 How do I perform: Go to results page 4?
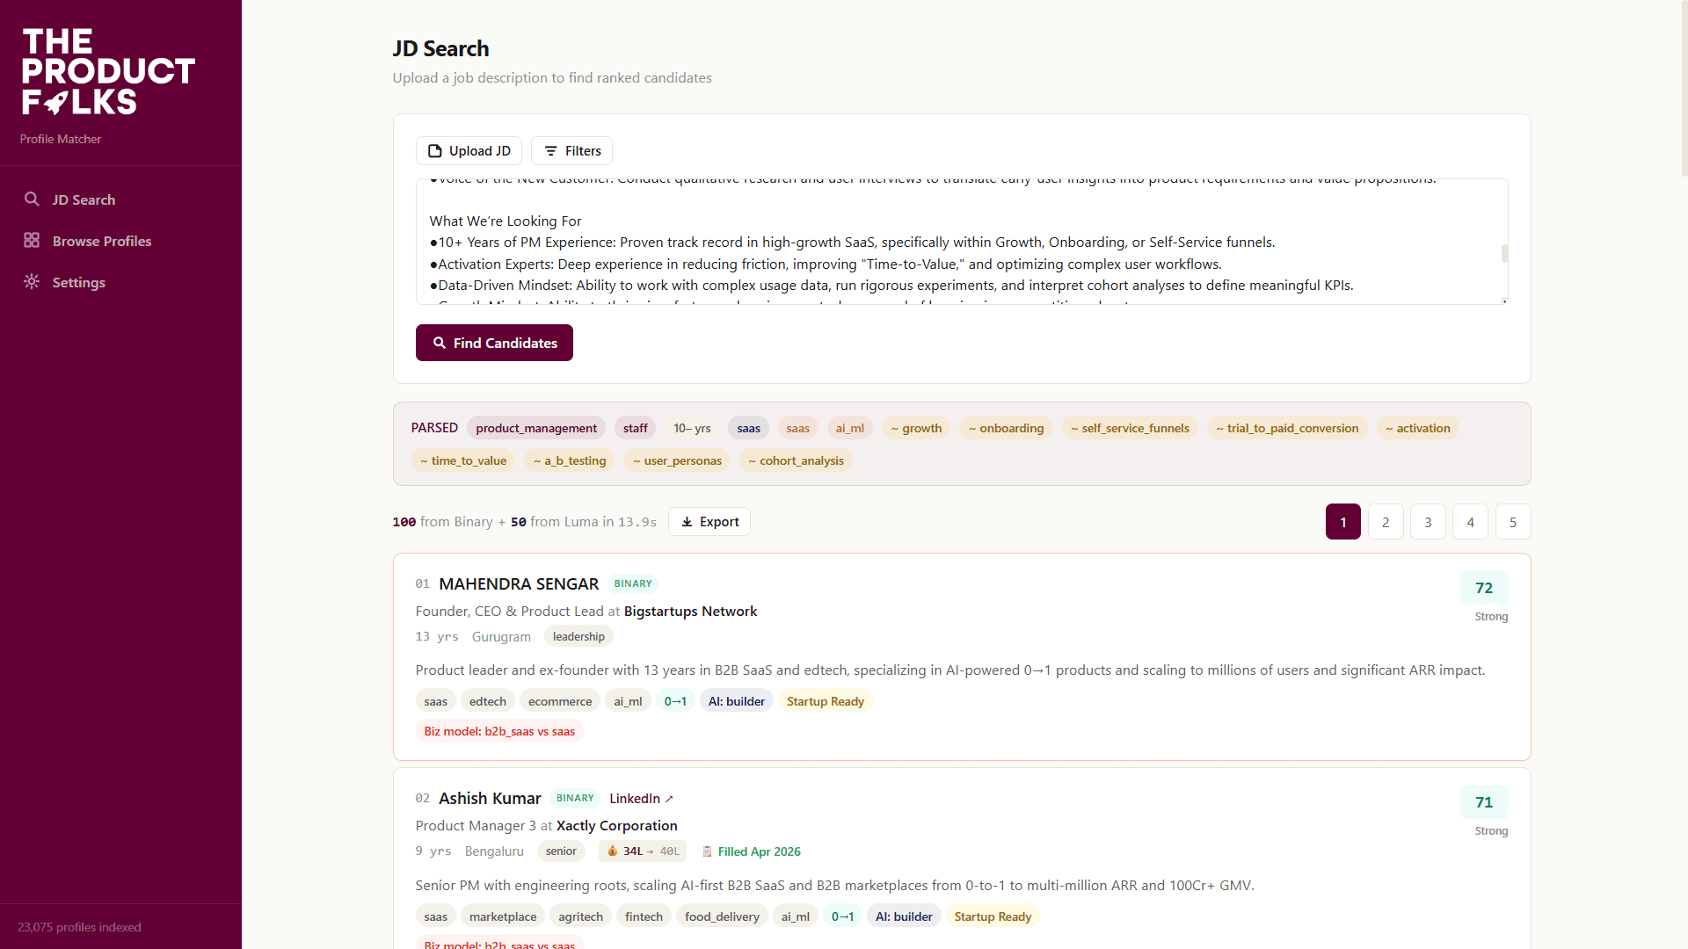(x=1470, y=522)
